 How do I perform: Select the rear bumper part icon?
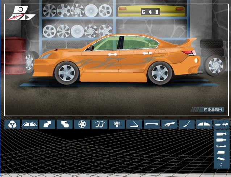coord(64,124)
